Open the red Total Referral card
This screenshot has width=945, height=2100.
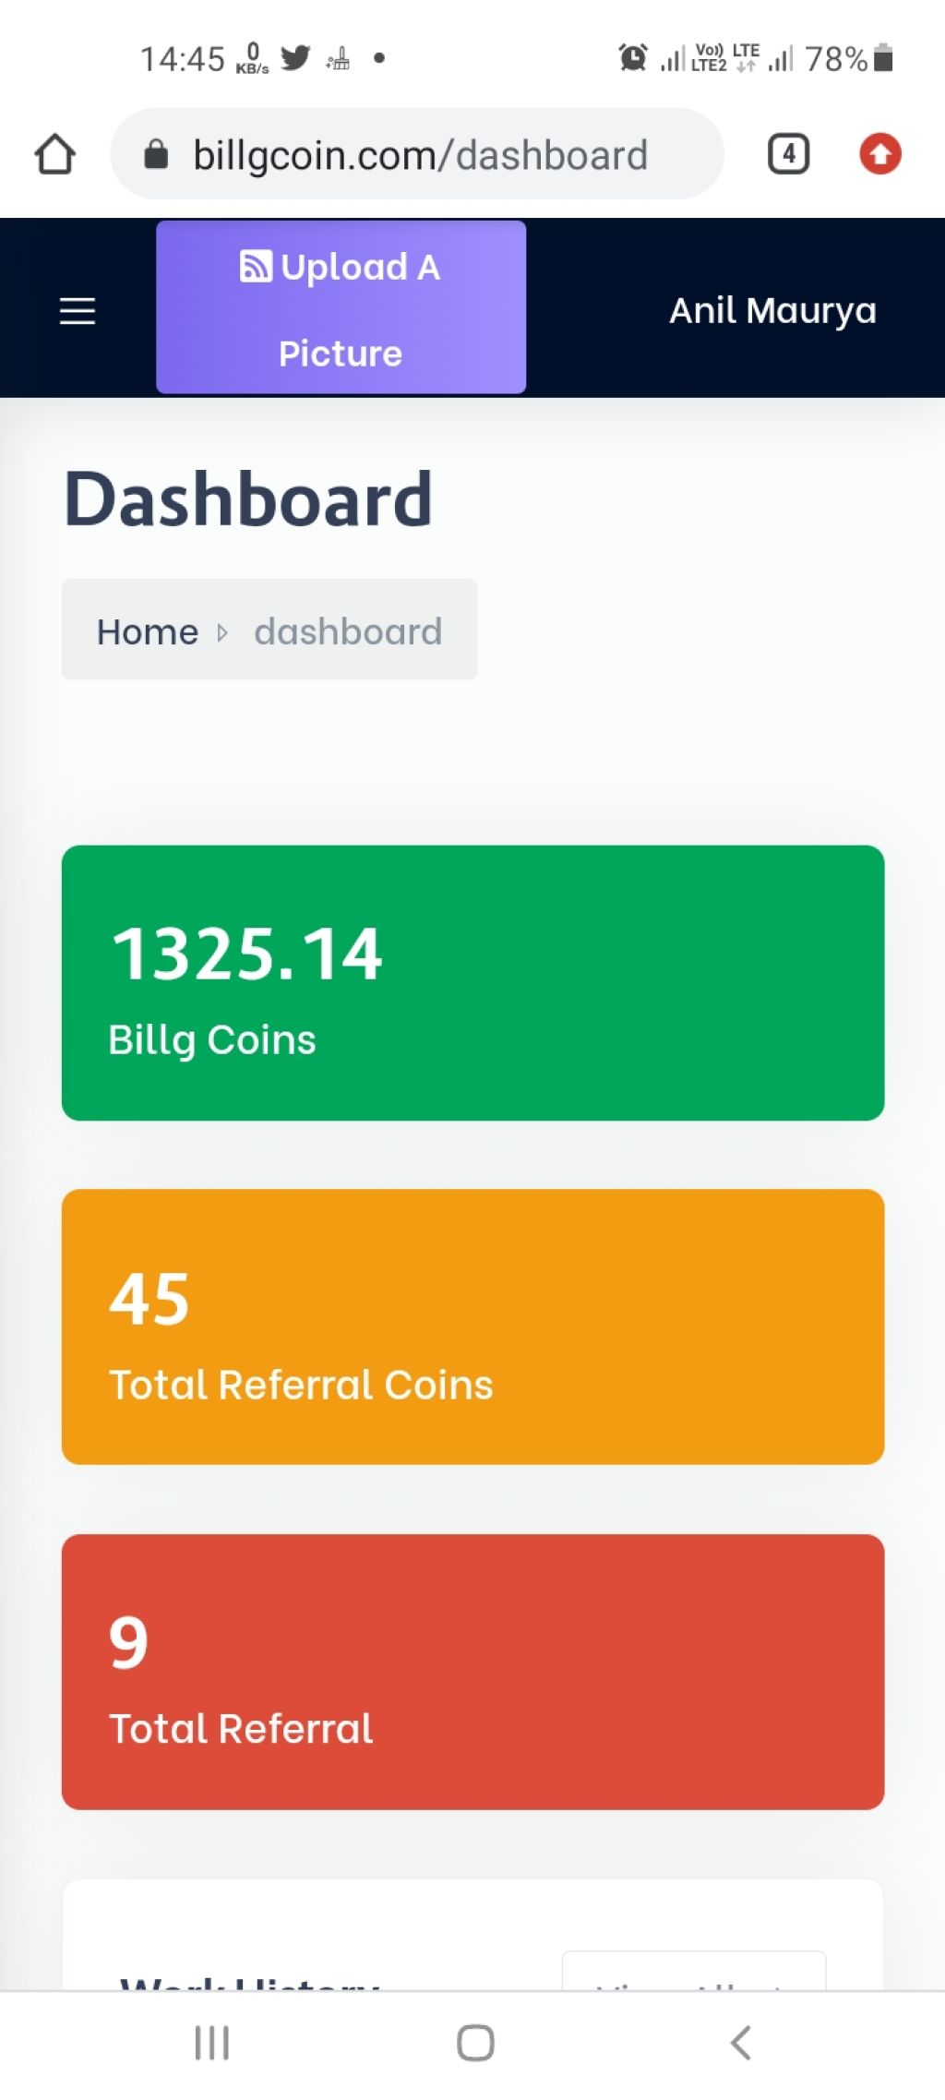(472, 1672)
